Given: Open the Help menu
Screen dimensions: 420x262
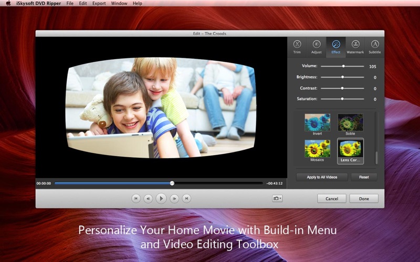Looking at the screenshot, I should point(138,3).
